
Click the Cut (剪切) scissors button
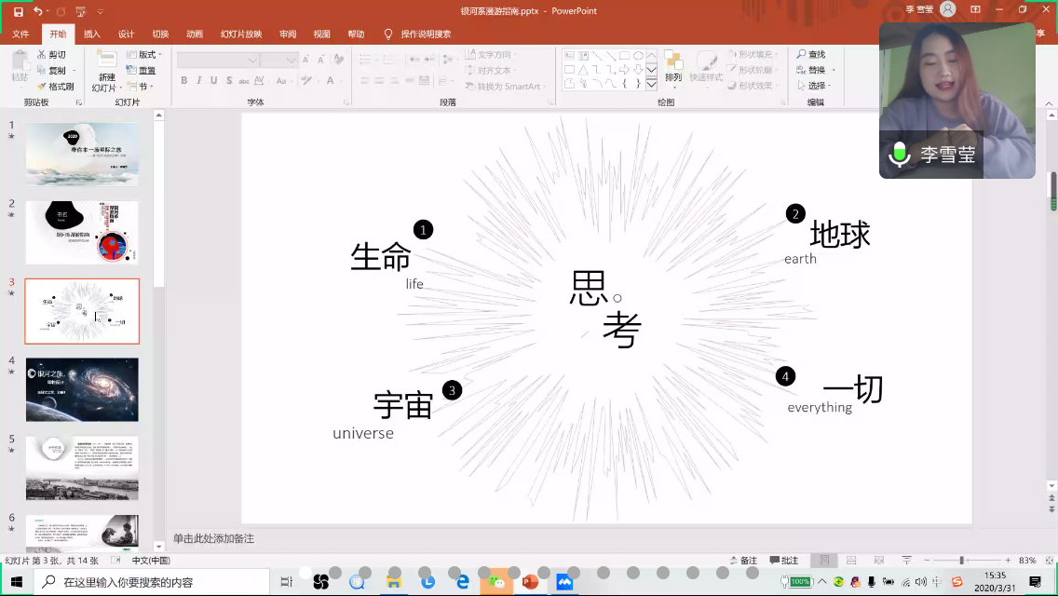[53, 55]
